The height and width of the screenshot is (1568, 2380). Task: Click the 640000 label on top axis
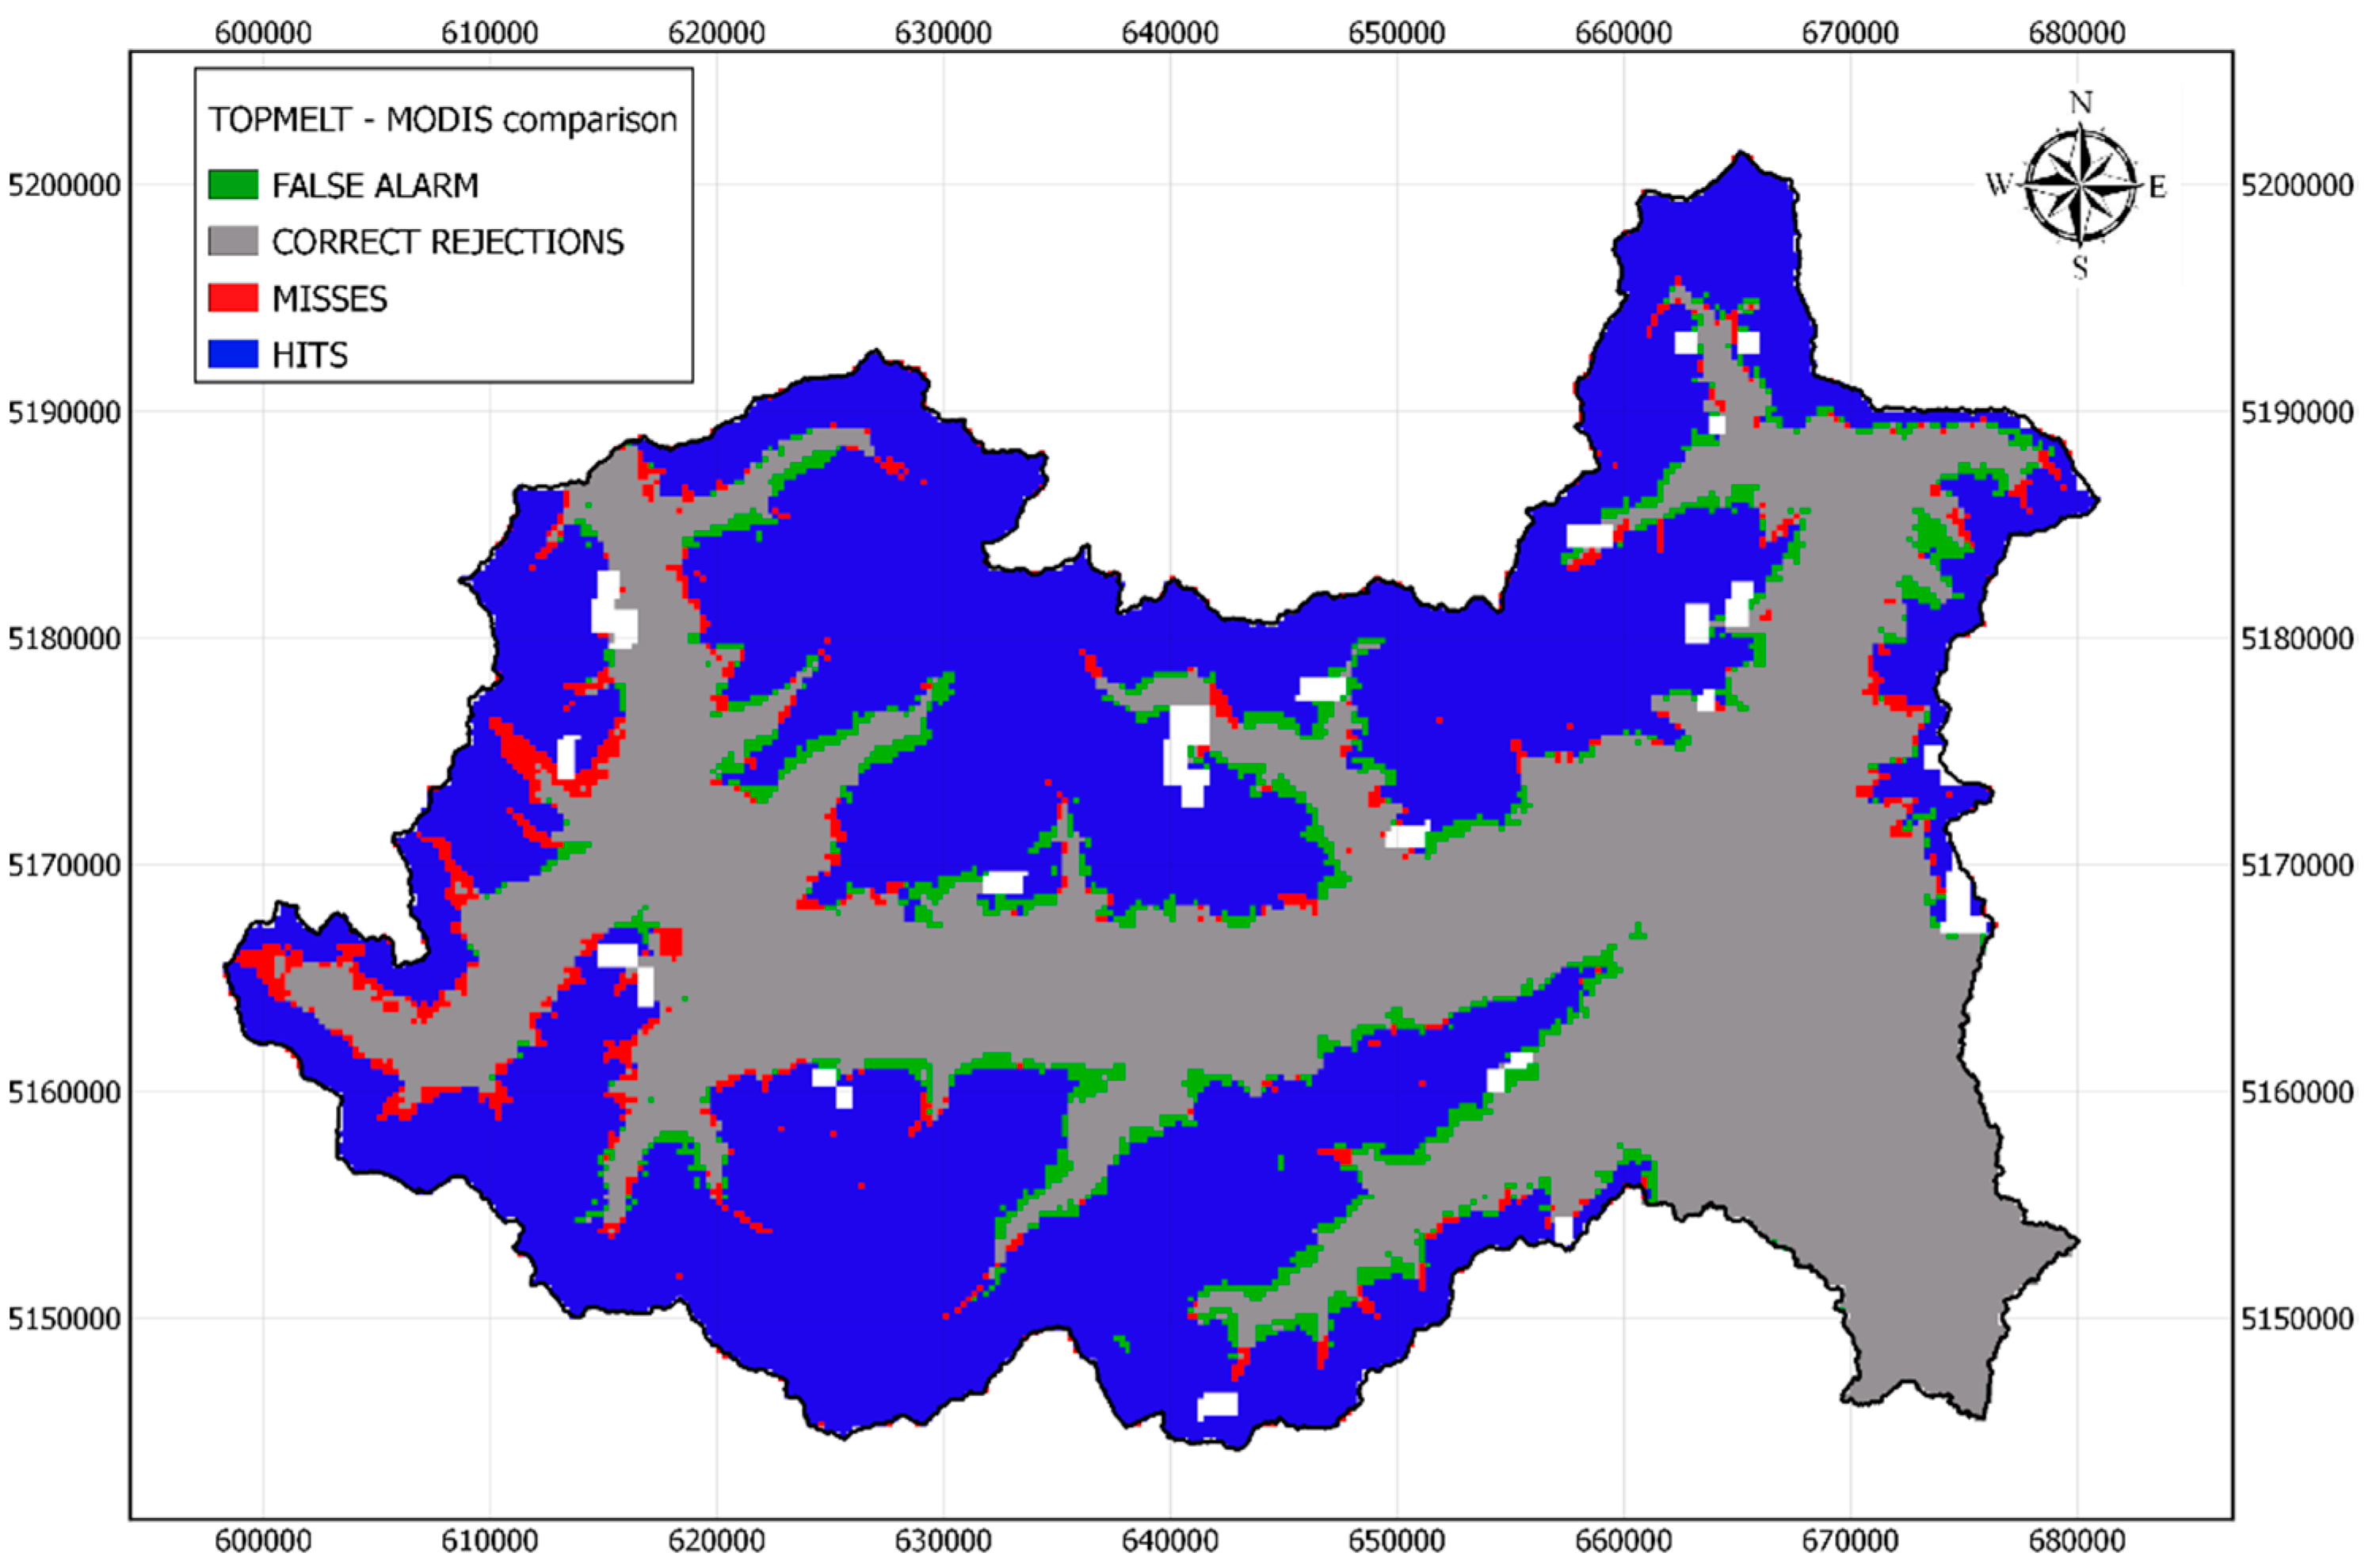pos(1169,32)
